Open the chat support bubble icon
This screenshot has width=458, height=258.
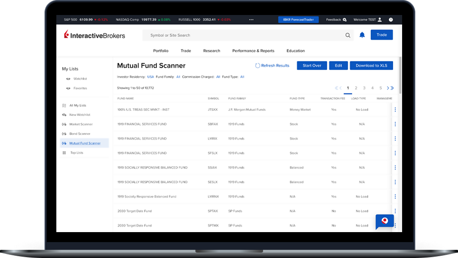(384, 221)
